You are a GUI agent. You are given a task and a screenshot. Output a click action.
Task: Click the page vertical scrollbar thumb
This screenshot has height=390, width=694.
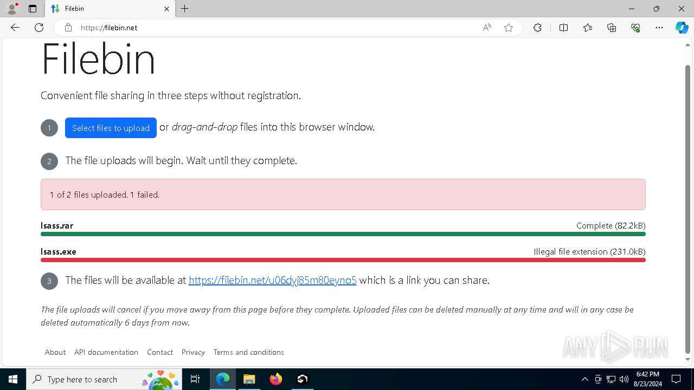pyautogui.click(x=687, y=209)
